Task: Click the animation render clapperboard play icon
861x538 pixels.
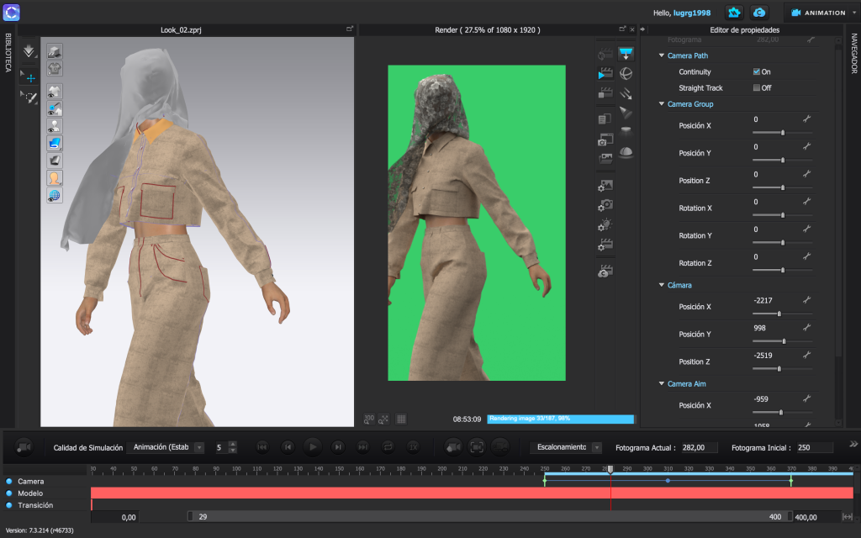Action: point(605,74)
